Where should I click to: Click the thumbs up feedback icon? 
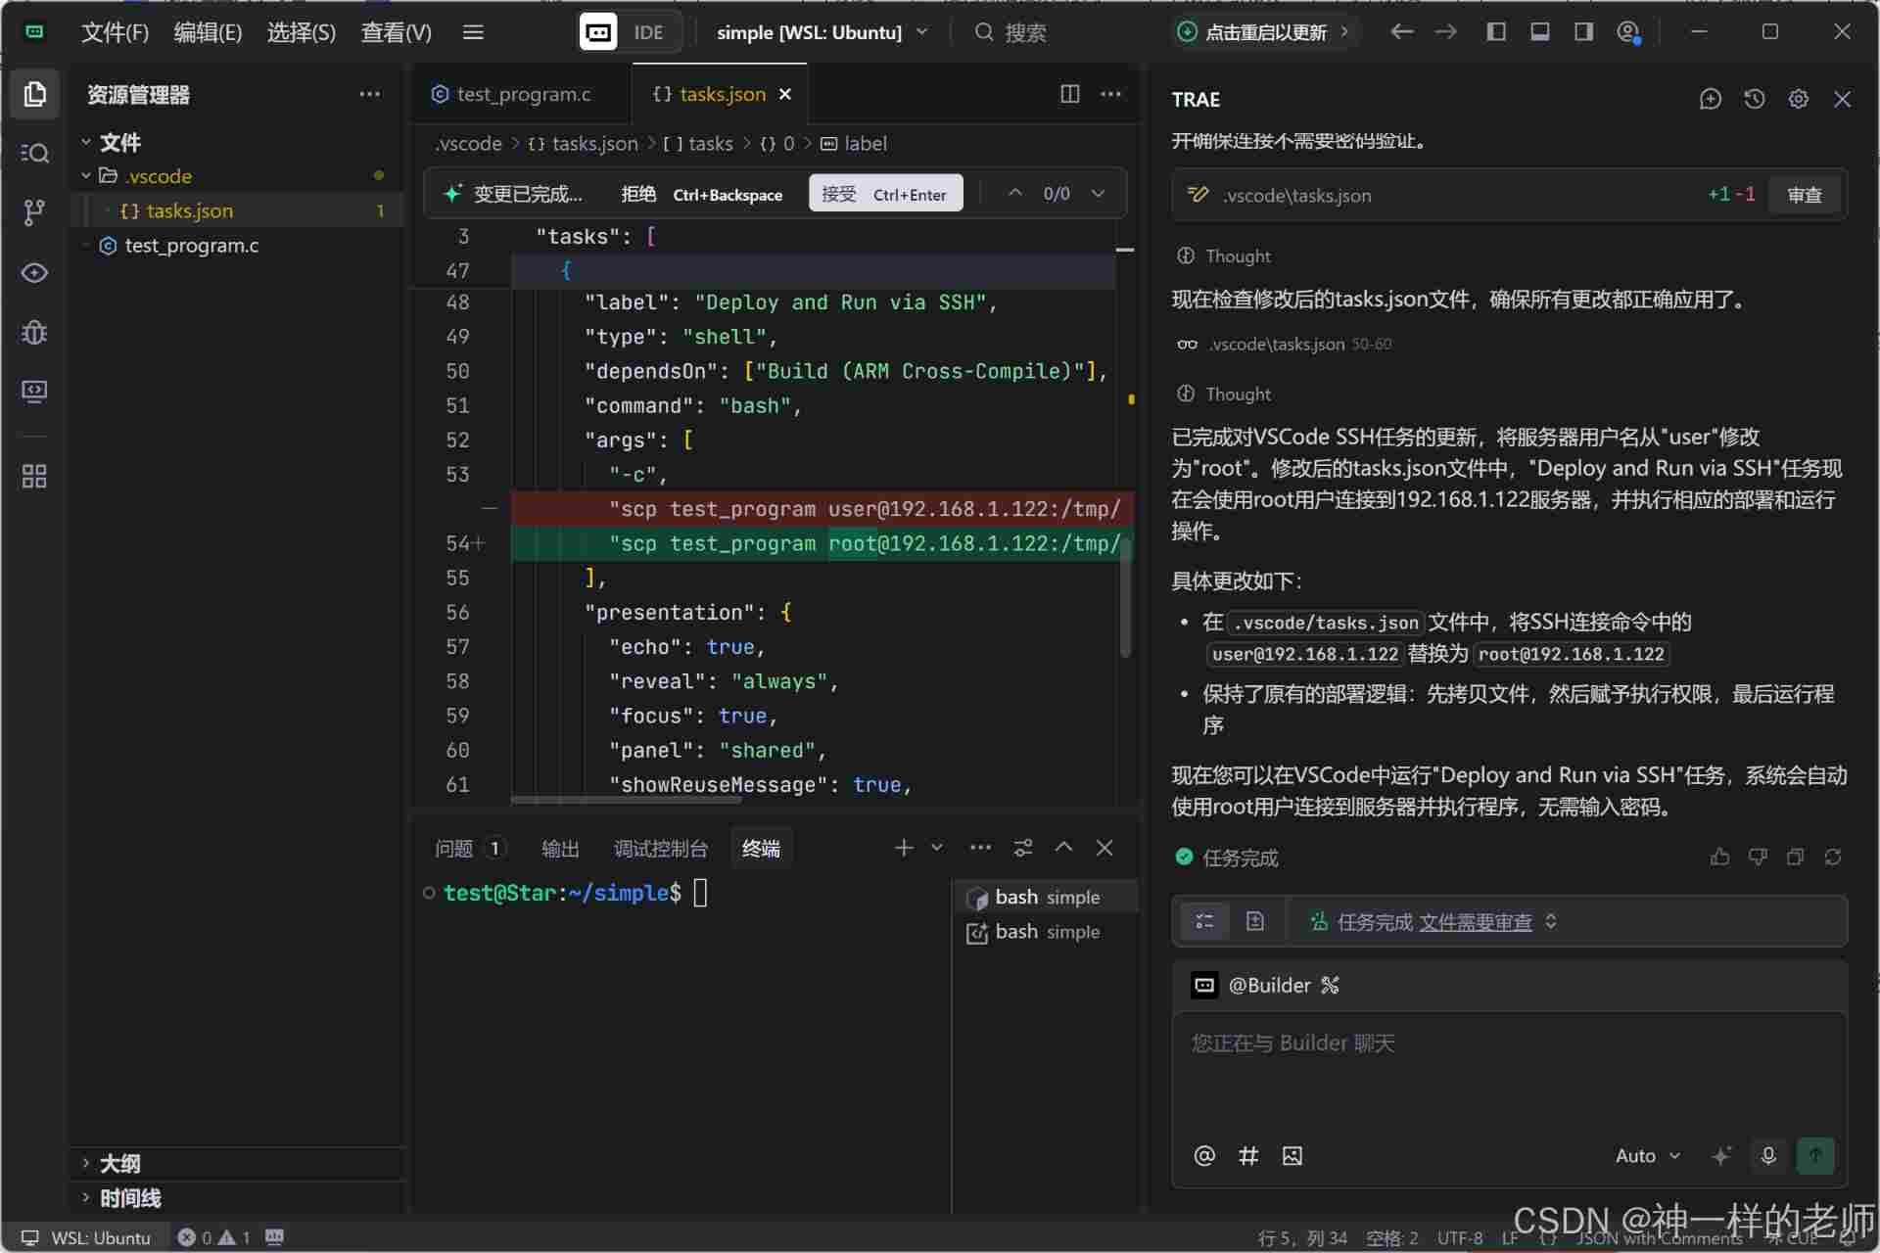click(1719, 858)
